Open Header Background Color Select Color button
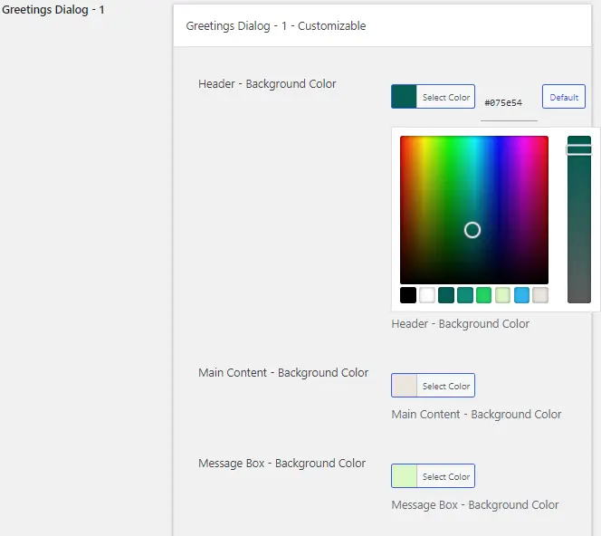This screenshot has width=601, height=536. tap(434, 97)
